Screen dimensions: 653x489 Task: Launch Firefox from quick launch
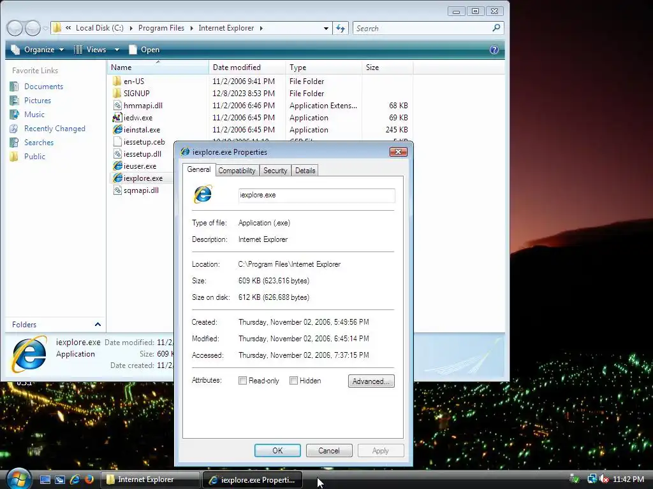[89, 479]
